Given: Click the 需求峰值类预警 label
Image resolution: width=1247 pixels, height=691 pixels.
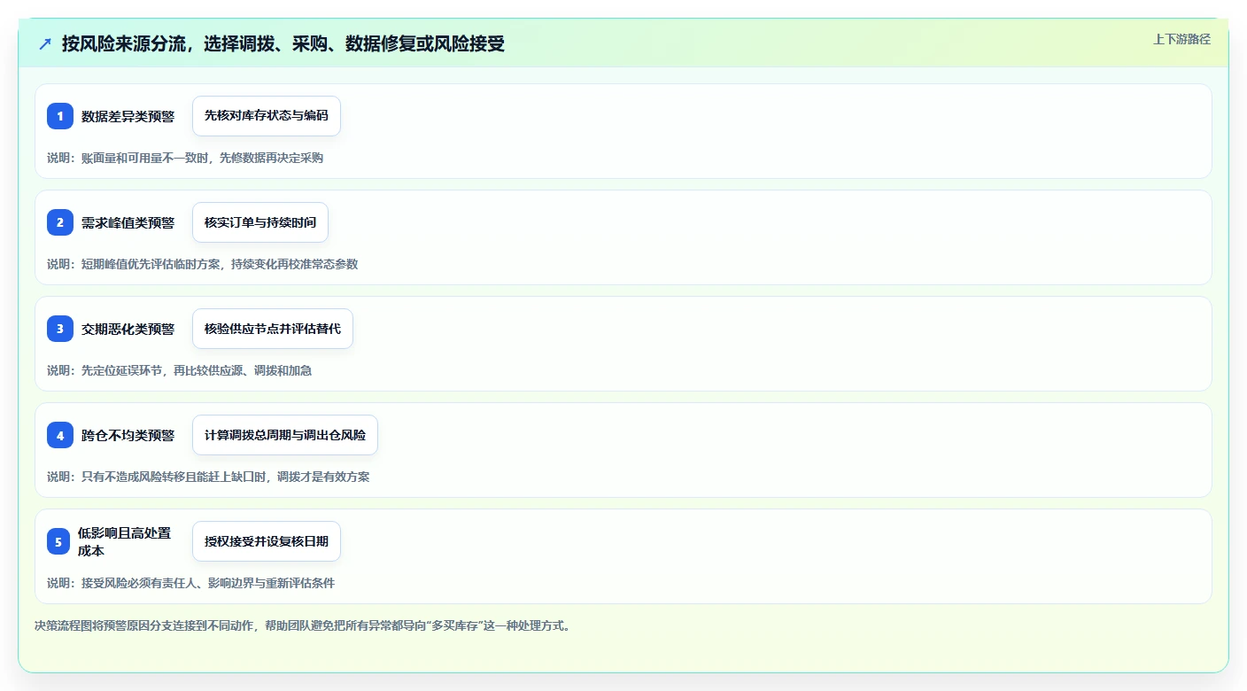Looking at the screenshot, I should pyautogui.click(x=128, y=222).
